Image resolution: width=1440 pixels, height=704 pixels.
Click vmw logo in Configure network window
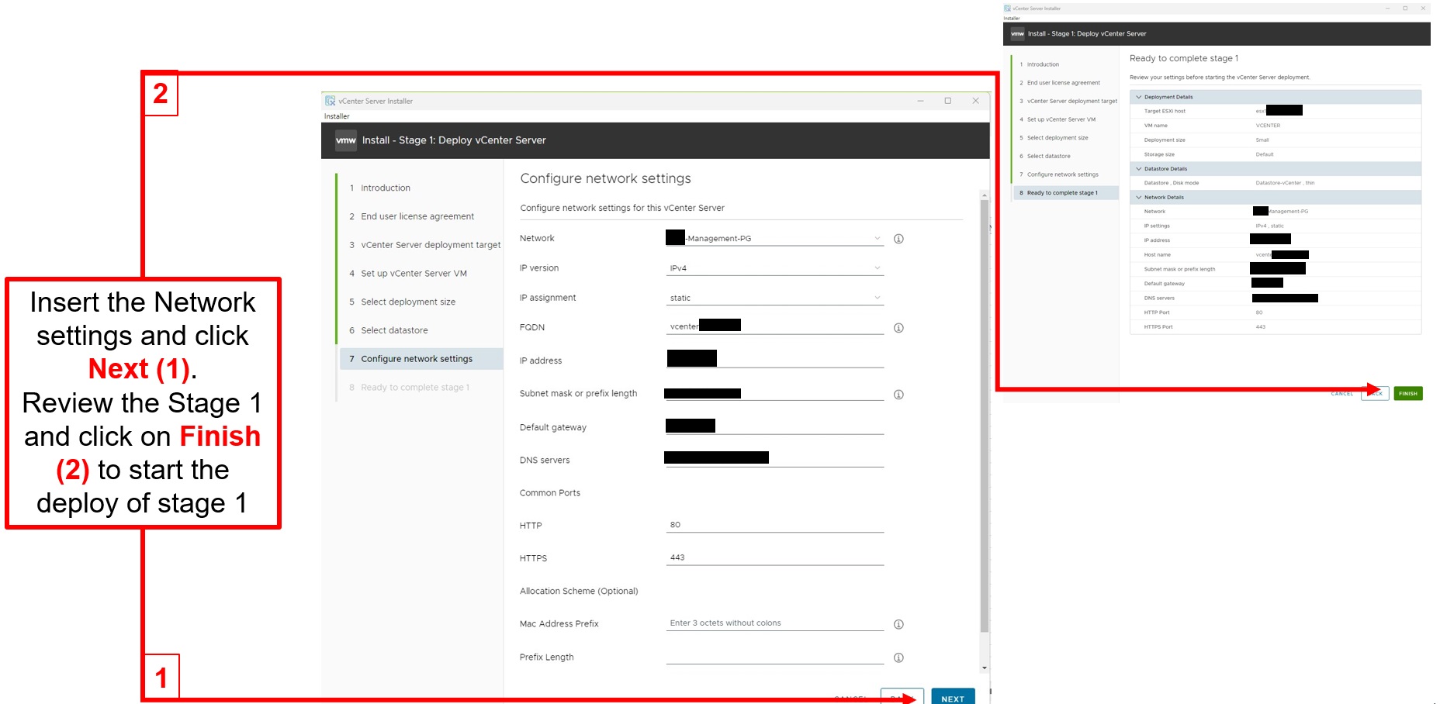pos(346,140)
